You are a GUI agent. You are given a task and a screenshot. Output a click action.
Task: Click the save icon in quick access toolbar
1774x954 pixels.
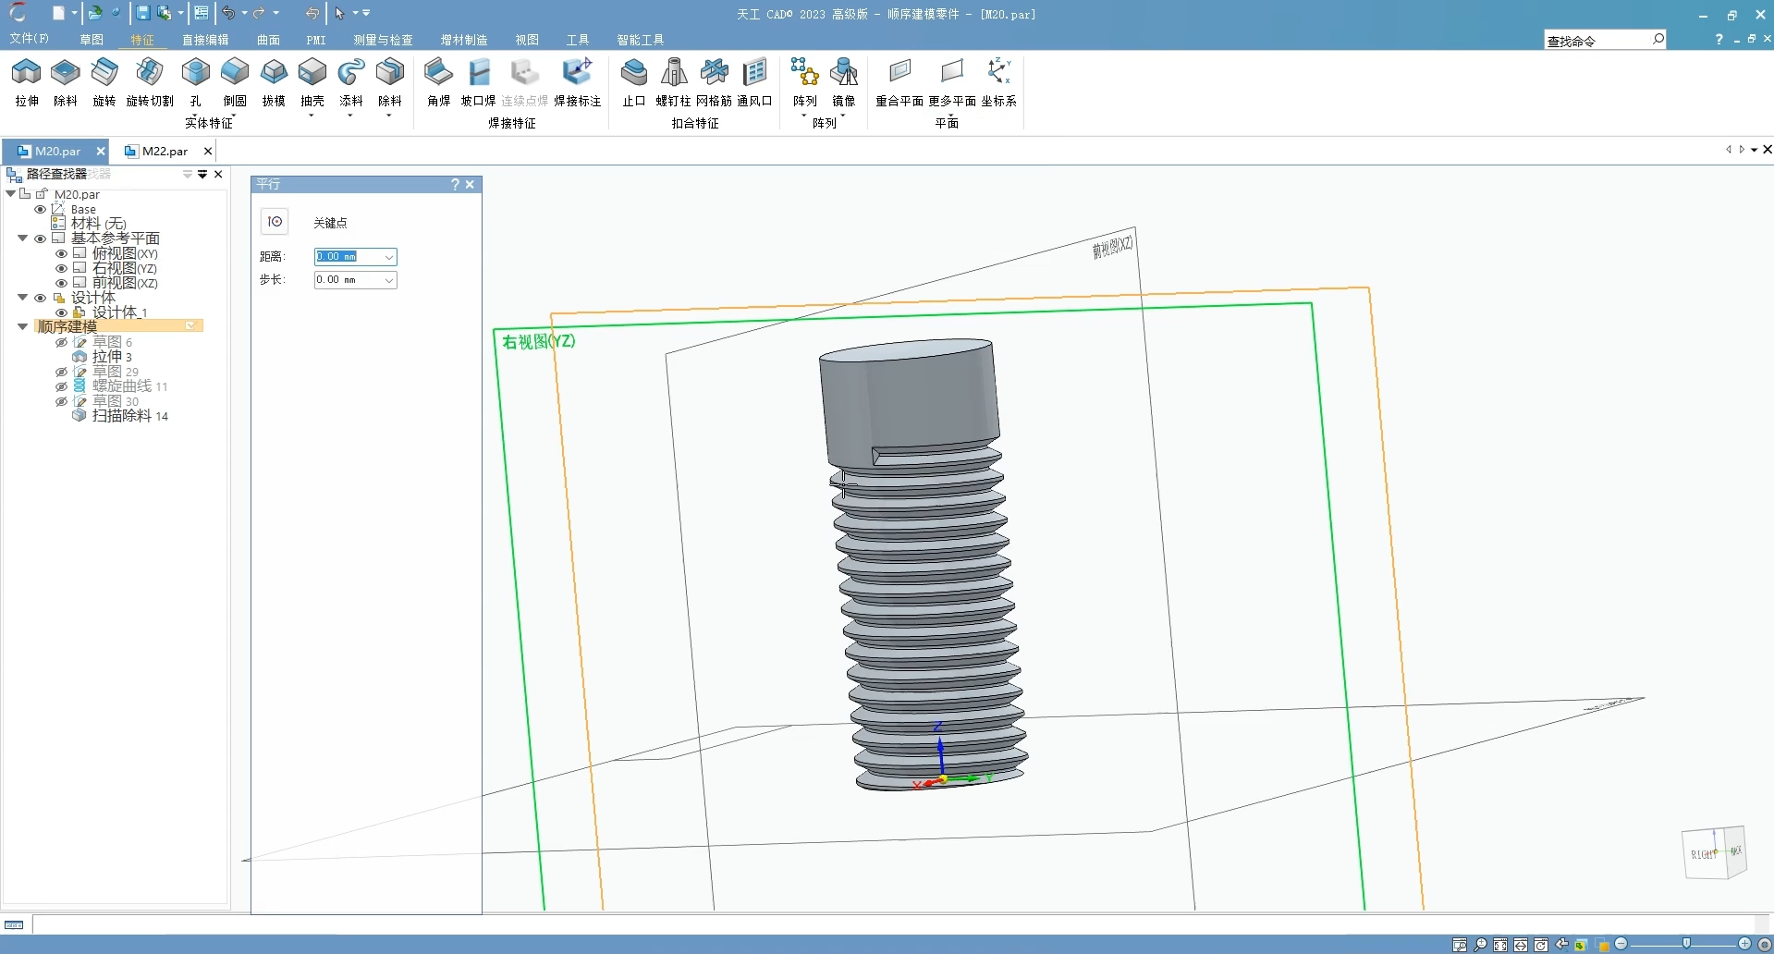pyautogui.click(x=142, y=13)
